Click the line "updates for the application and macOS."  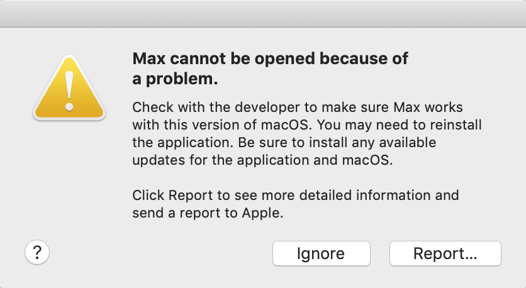point(262,160)
